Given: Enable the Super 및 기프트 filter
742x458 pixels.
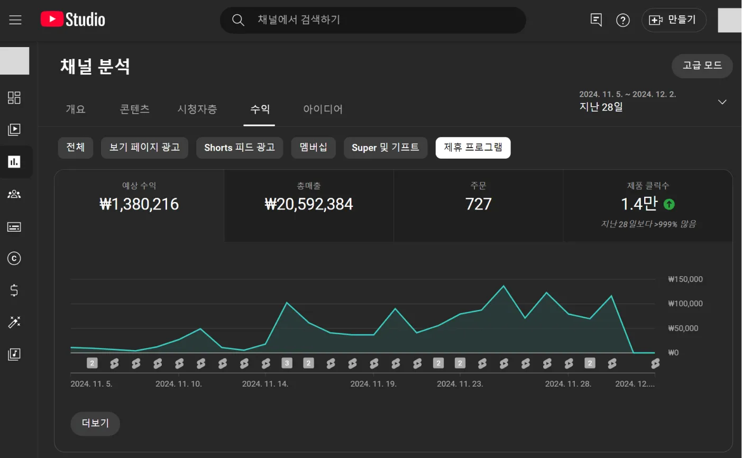Looking at the screenshot, I should [386, 148].
